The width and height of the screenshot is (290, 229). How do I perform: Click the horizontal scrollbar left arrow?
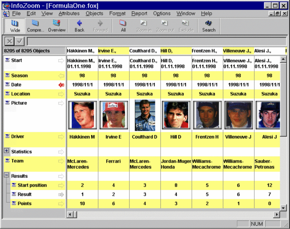click(x=70, y=214)
